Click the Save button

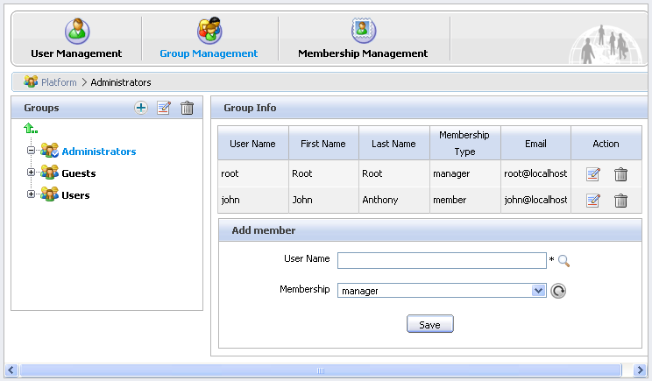(x=429, y=324)
